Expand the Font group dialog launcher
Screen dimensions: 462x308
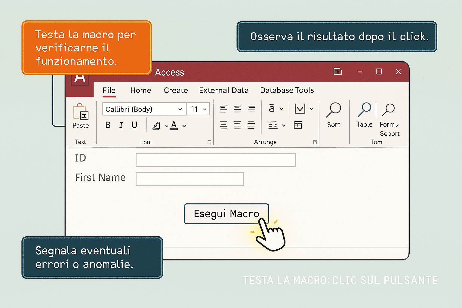click(209, 143)
